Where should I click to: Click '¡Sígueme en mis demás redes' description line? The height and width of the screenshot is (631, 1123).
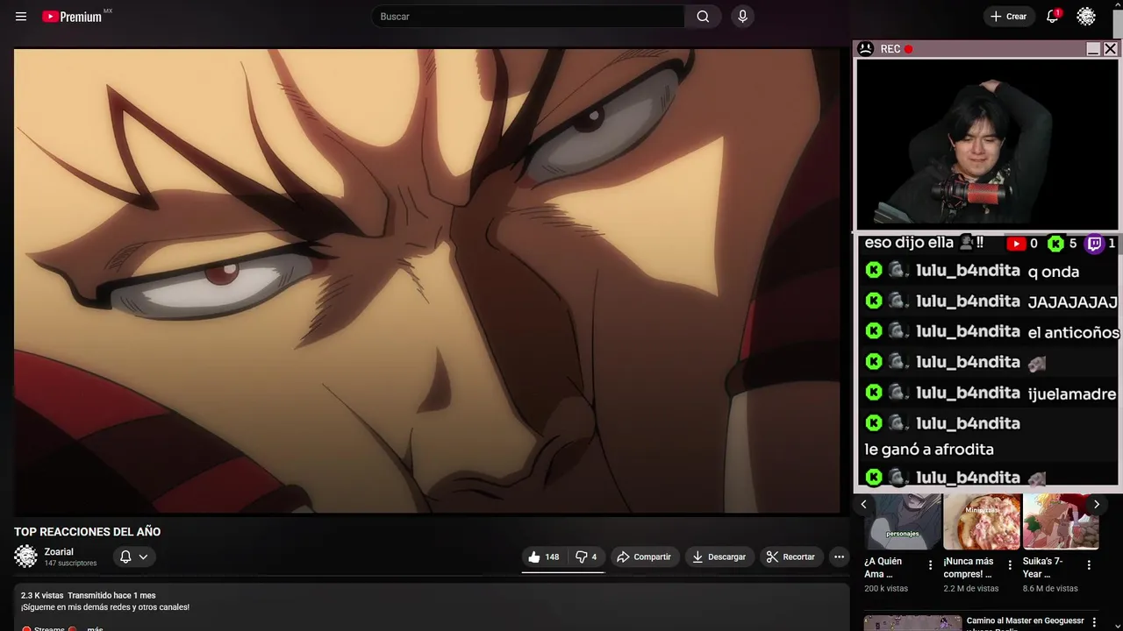click(105, 607)
